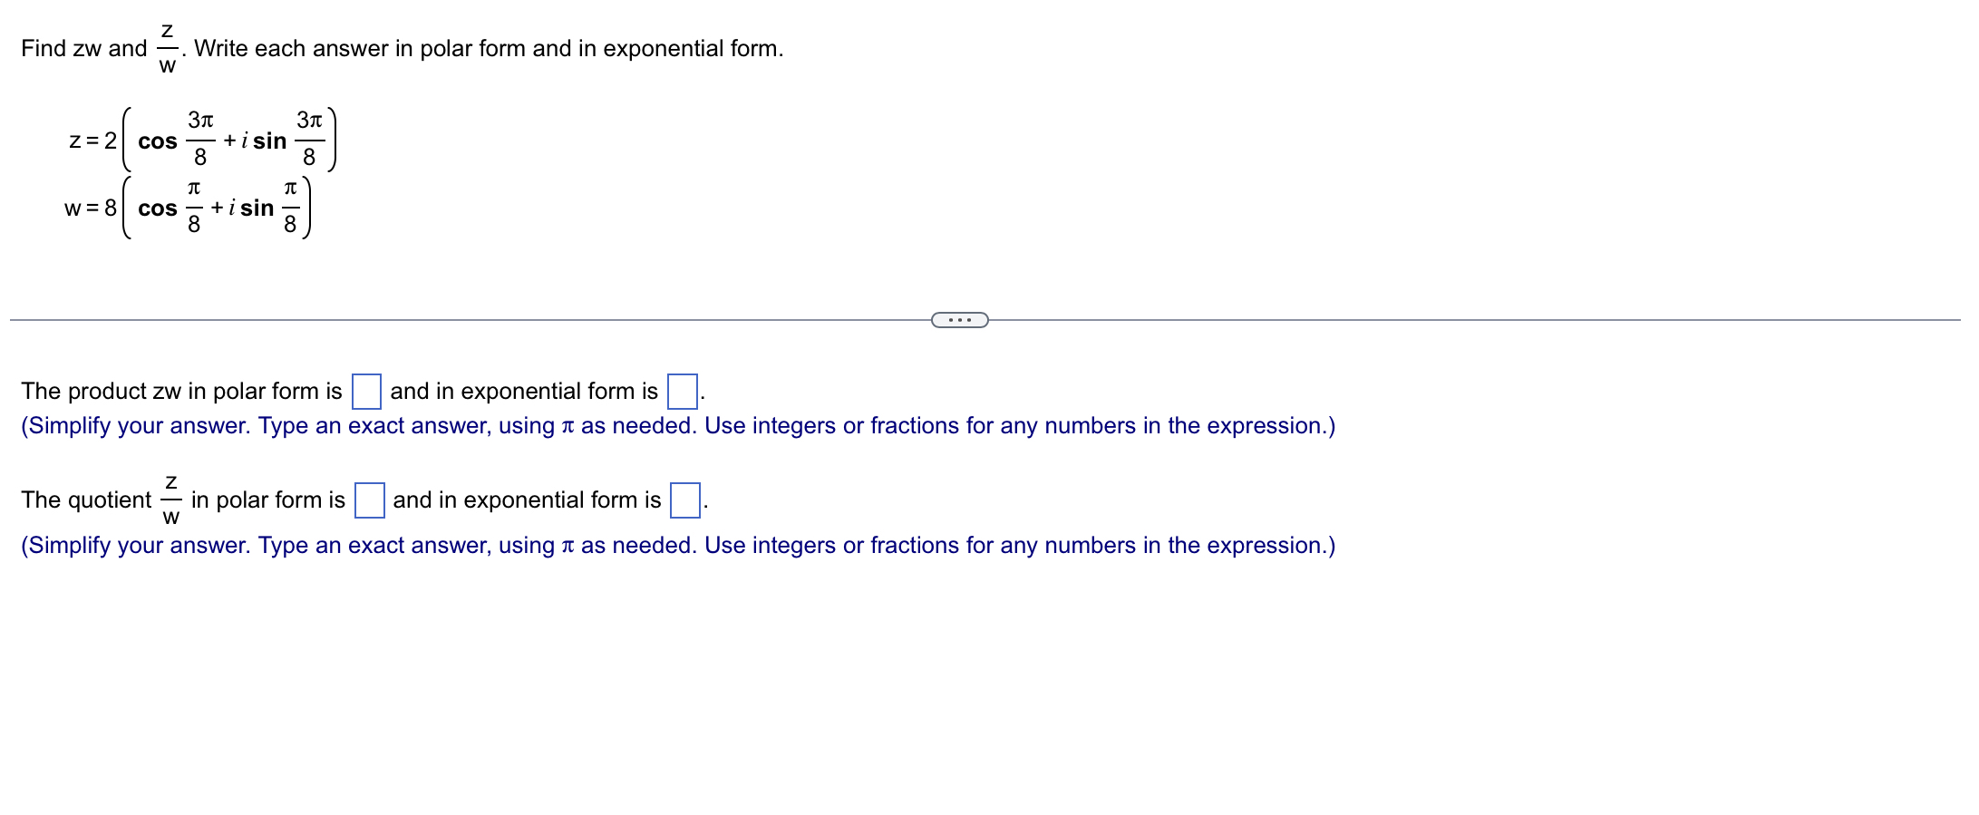Select the product zw prompt text
1979x815 pixels.
[x=179, y=391]
